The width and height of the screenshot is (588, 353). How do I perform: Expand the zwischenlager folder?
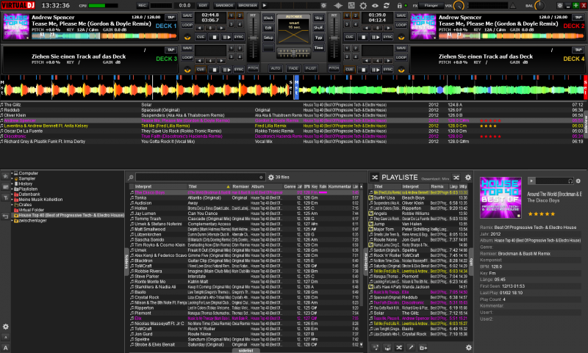[x=12, y=220]
